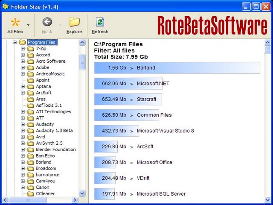Screen dimensions: 273x205
Task: Click the results pane scroll down arrow
Action: 267,200
